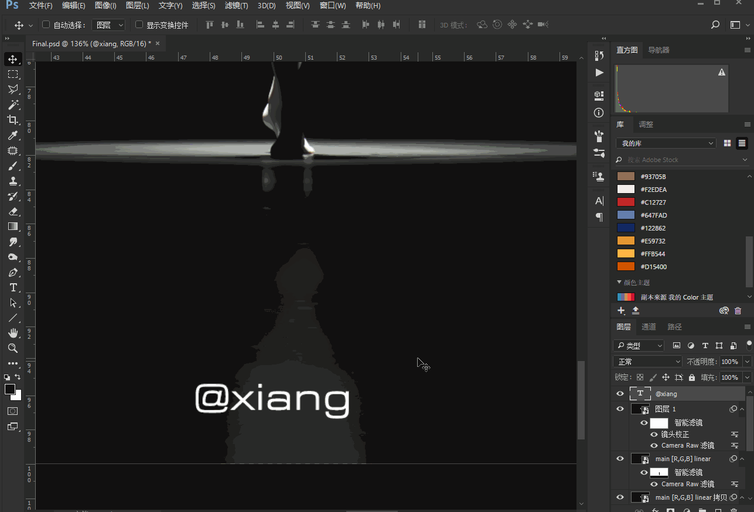The image size is (754, 512).
Task: Select the Eyedropper tool
Action: pyautogui.click(x=13, y=136)
